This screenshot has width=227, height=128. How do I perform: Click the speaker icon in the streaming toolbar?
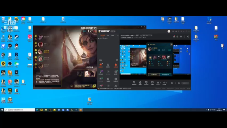coord(164,82)
